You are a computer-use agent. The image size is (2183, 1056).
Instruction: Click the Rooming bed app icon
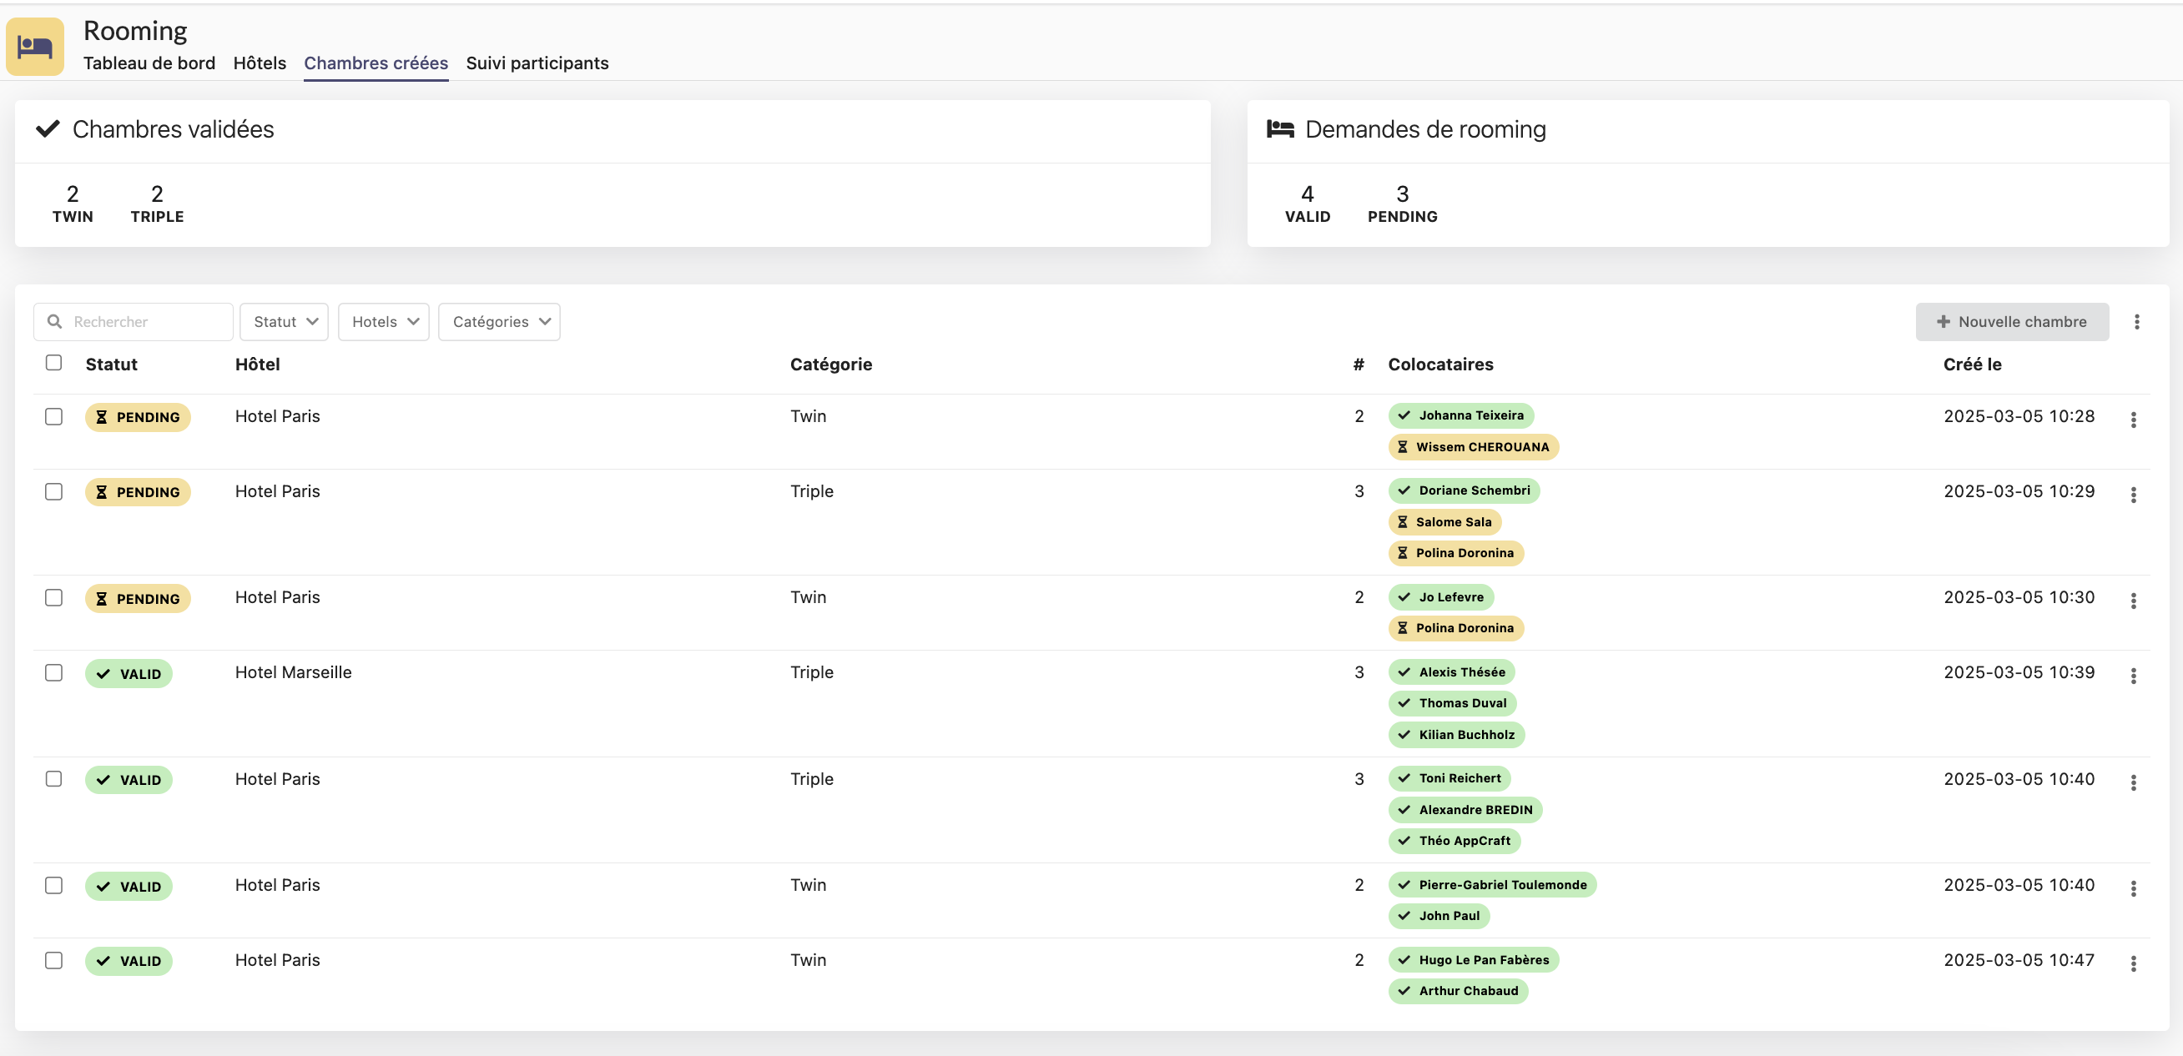point(35,47)
